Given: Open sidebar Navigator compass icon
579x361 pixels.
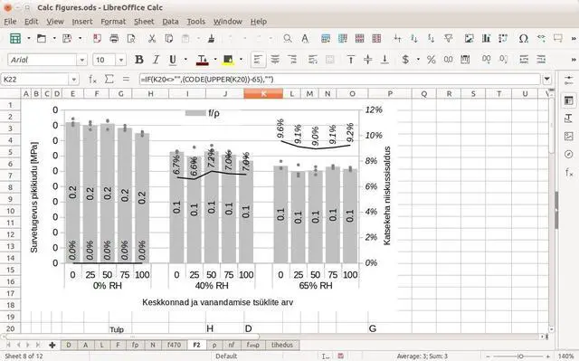Looking at the screenshot, I should 569,154.
